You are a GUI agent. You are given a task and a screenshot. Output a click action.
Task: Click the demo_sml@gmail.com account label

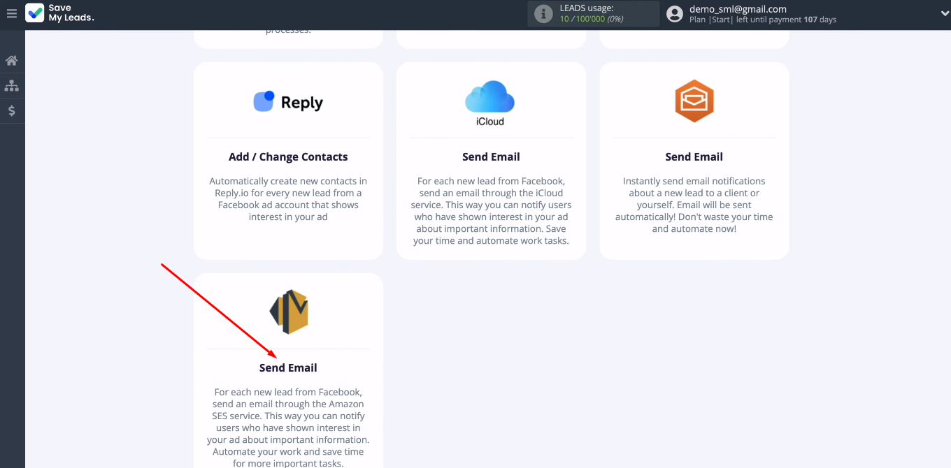pos(738,9)
